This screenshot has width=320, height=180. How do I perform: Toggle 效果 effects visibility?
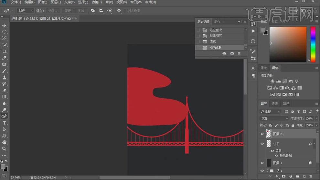click(x=272, y=151)
